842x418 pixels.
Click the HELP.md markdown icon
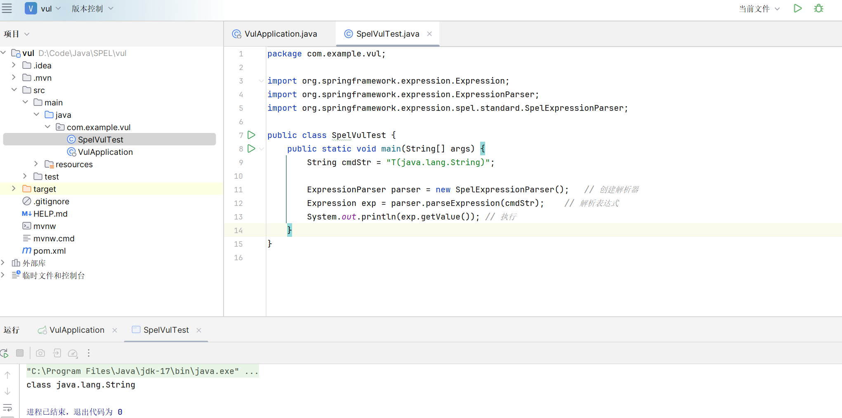(x=27, y=214)
